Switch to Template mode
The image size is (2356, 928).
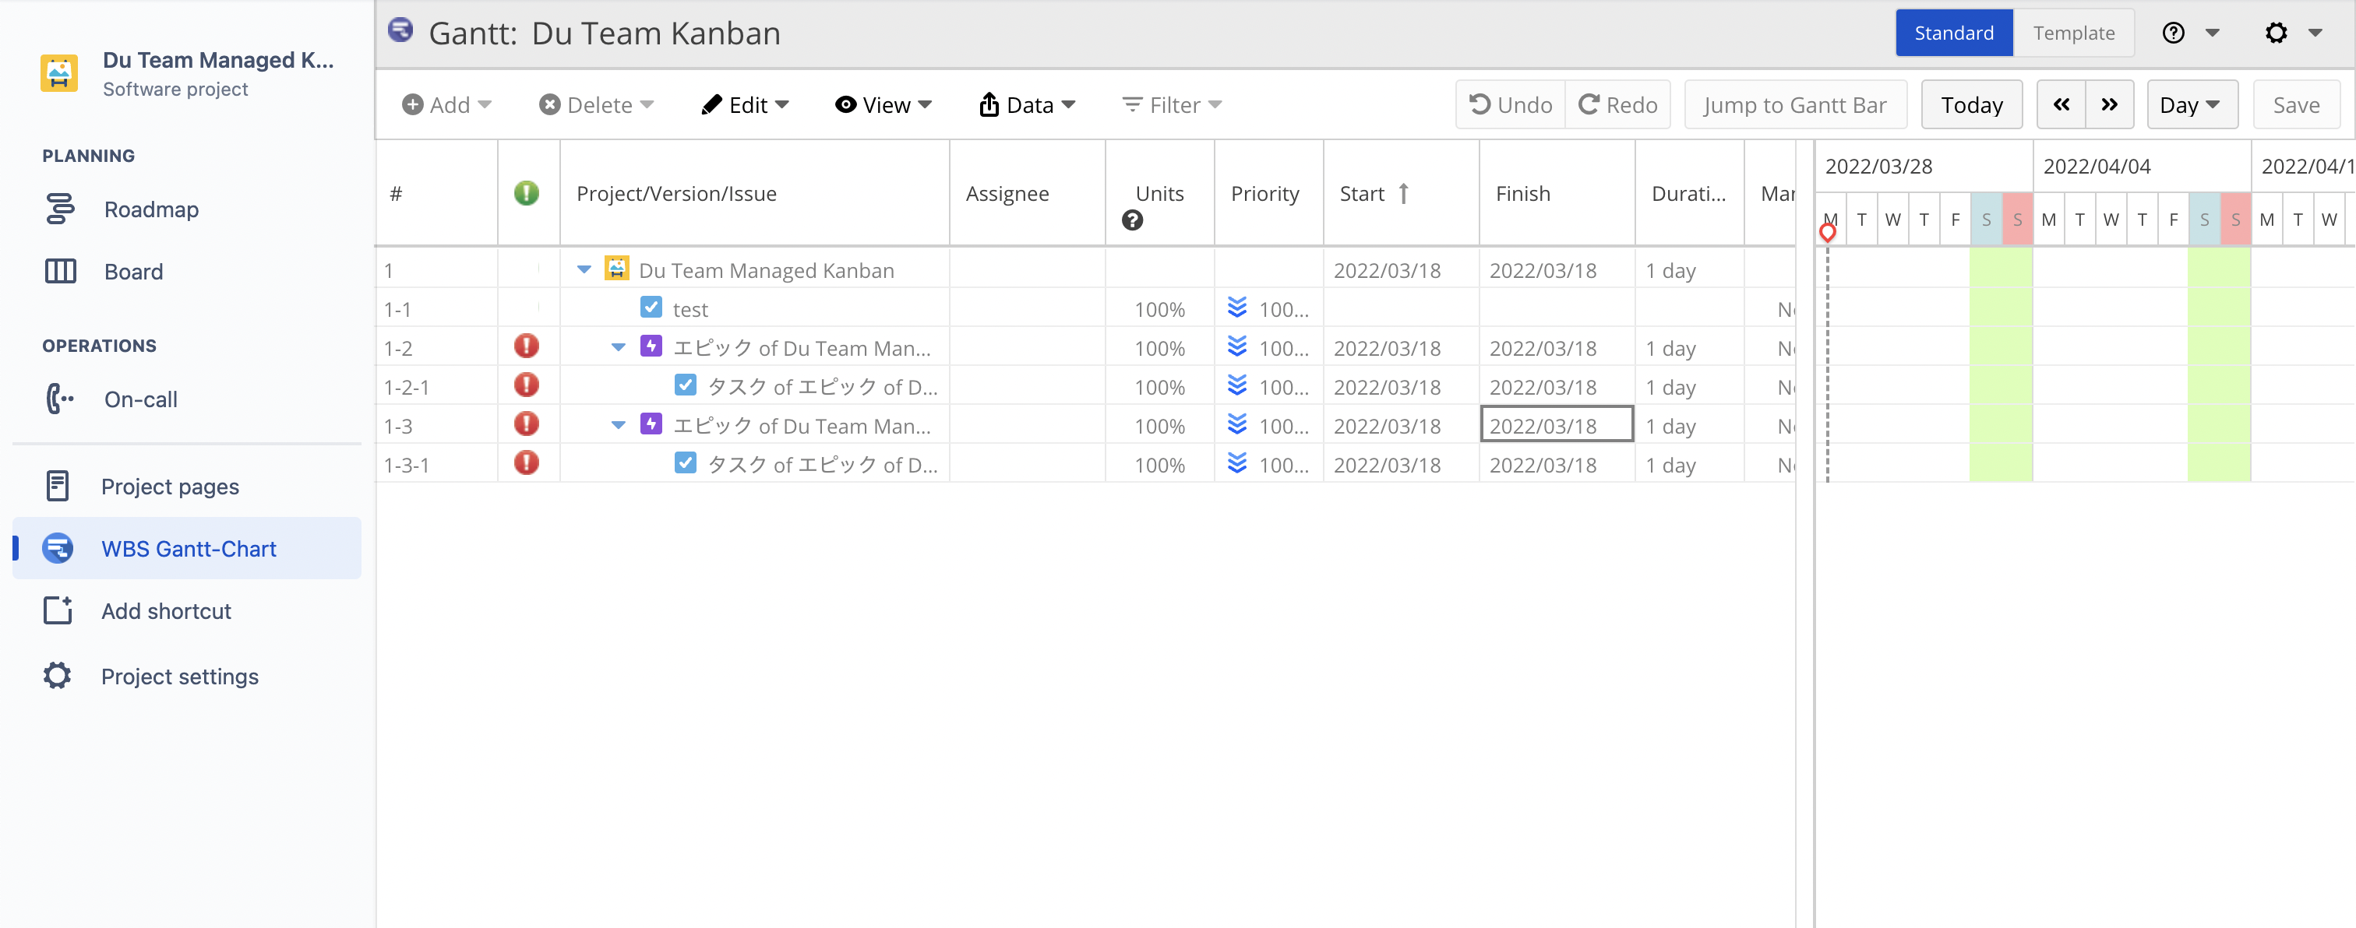2072,33
